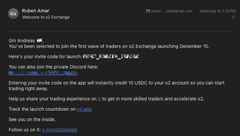Click the text See you on the inside
The height and width of the screenshot is (136, 240).
(x=32, y=119)
